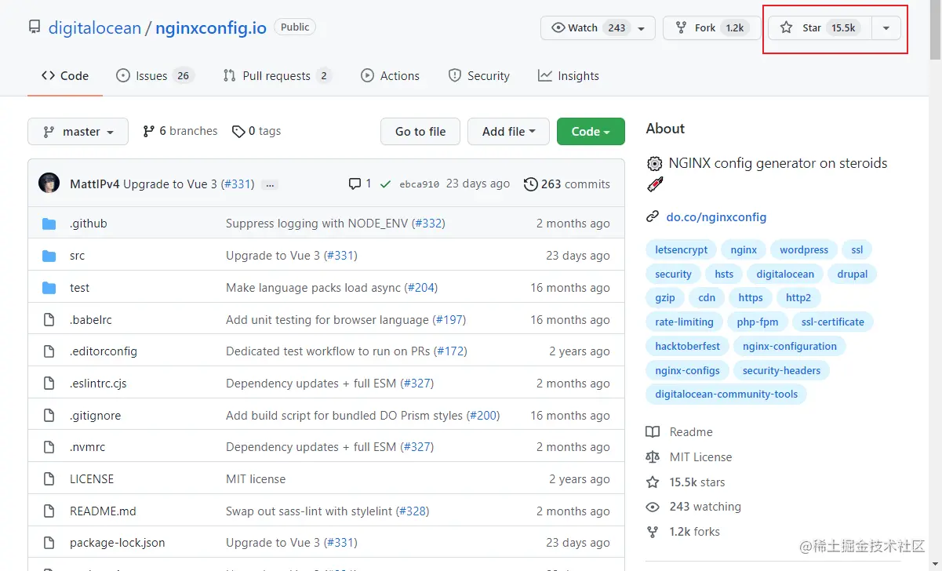Viewport: 942px width, 571px height.
Task: Switch to the Code tab
Action: [65, 76]
